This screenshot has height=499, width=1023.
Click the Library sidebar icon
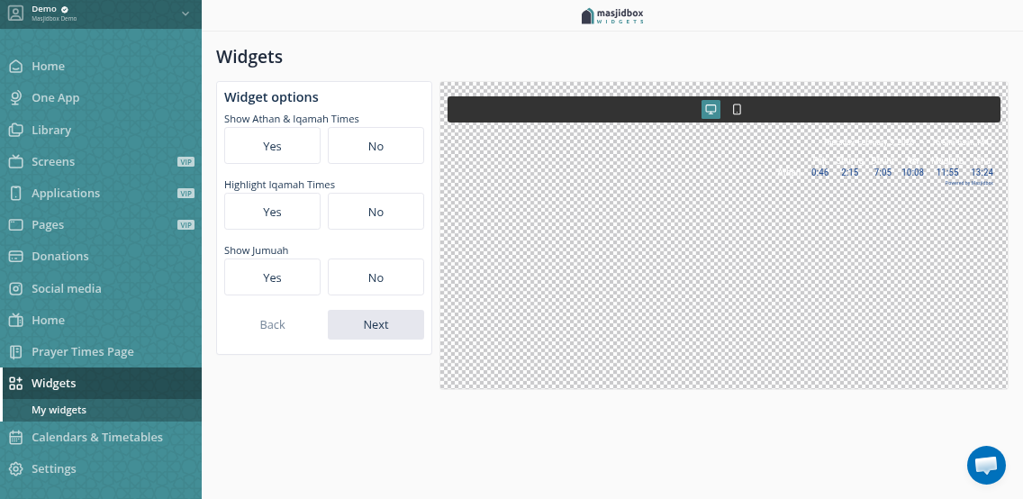point(15,130)
